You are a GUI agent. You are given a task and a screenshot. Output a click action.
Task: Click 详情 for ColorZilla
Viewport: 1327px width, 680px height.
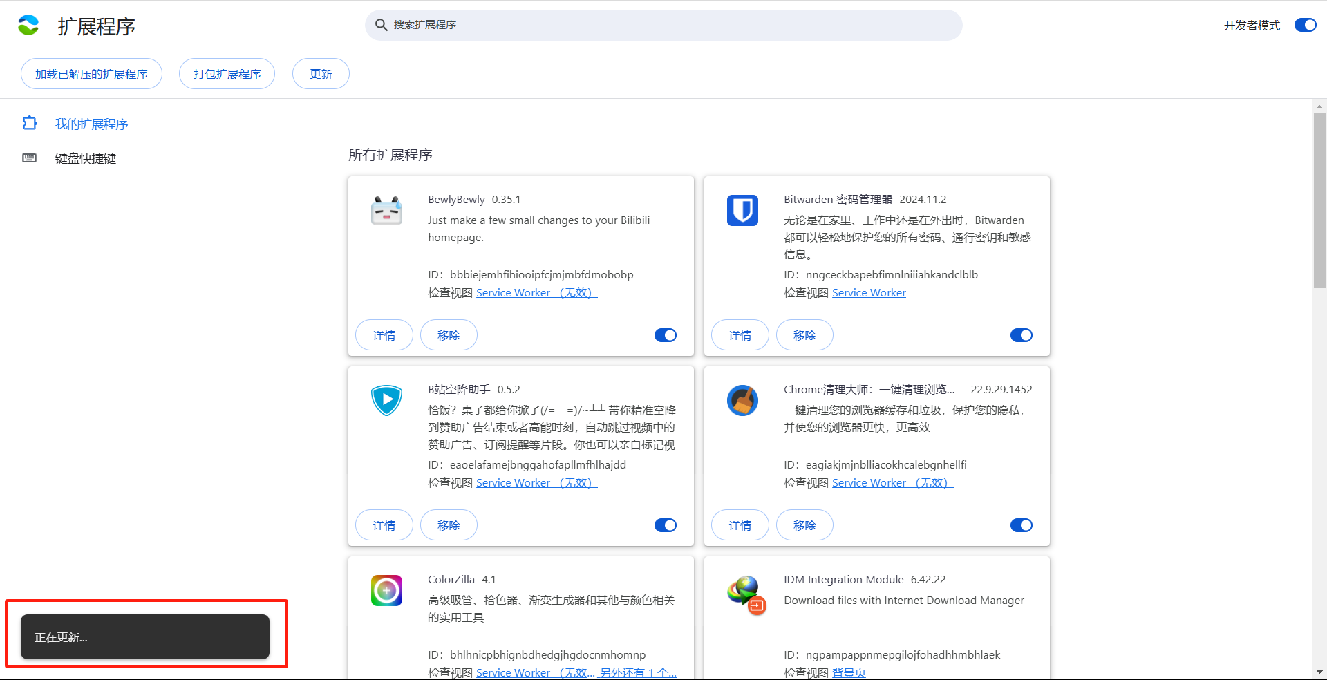pos(384,679)
